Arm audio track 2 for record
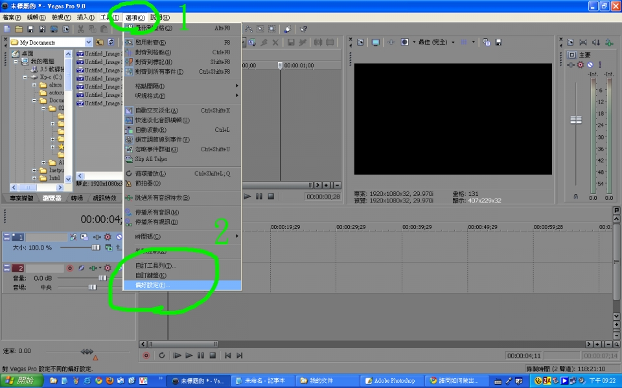The height and width of the screenshot is (388, 622). 70,268
